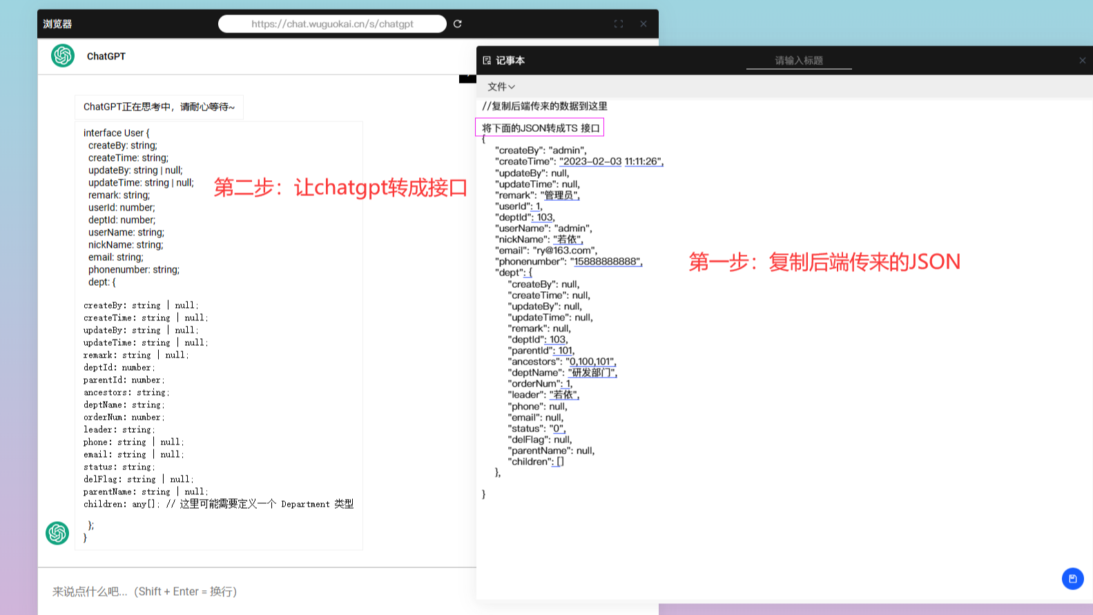The image size is (1093, 615).
Task: Click 'nickName: string;' in ChatGPT reply
Action: (126, 244)
